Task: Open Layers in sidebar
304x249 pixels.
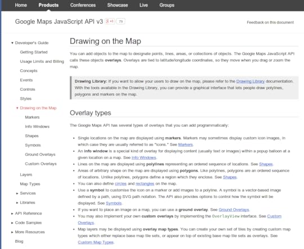Action: (x=26, y=174)
